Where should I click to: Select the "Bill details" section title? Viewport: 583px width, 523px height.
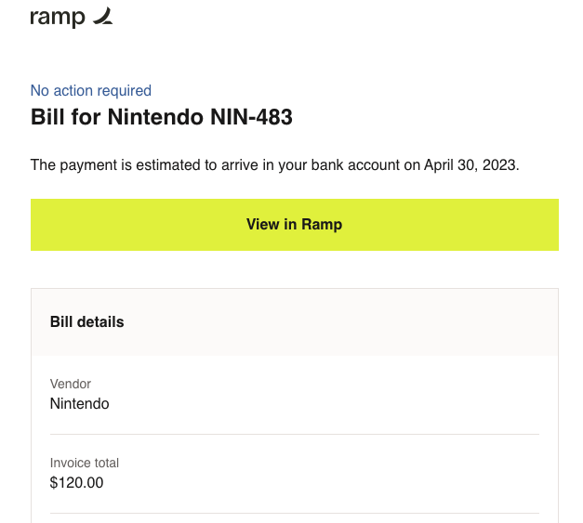coord(87,321)
